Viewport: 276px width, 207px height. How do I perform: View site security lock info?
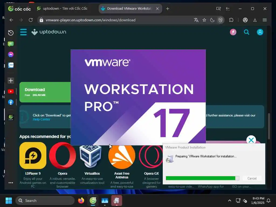[x=41, y=20]
